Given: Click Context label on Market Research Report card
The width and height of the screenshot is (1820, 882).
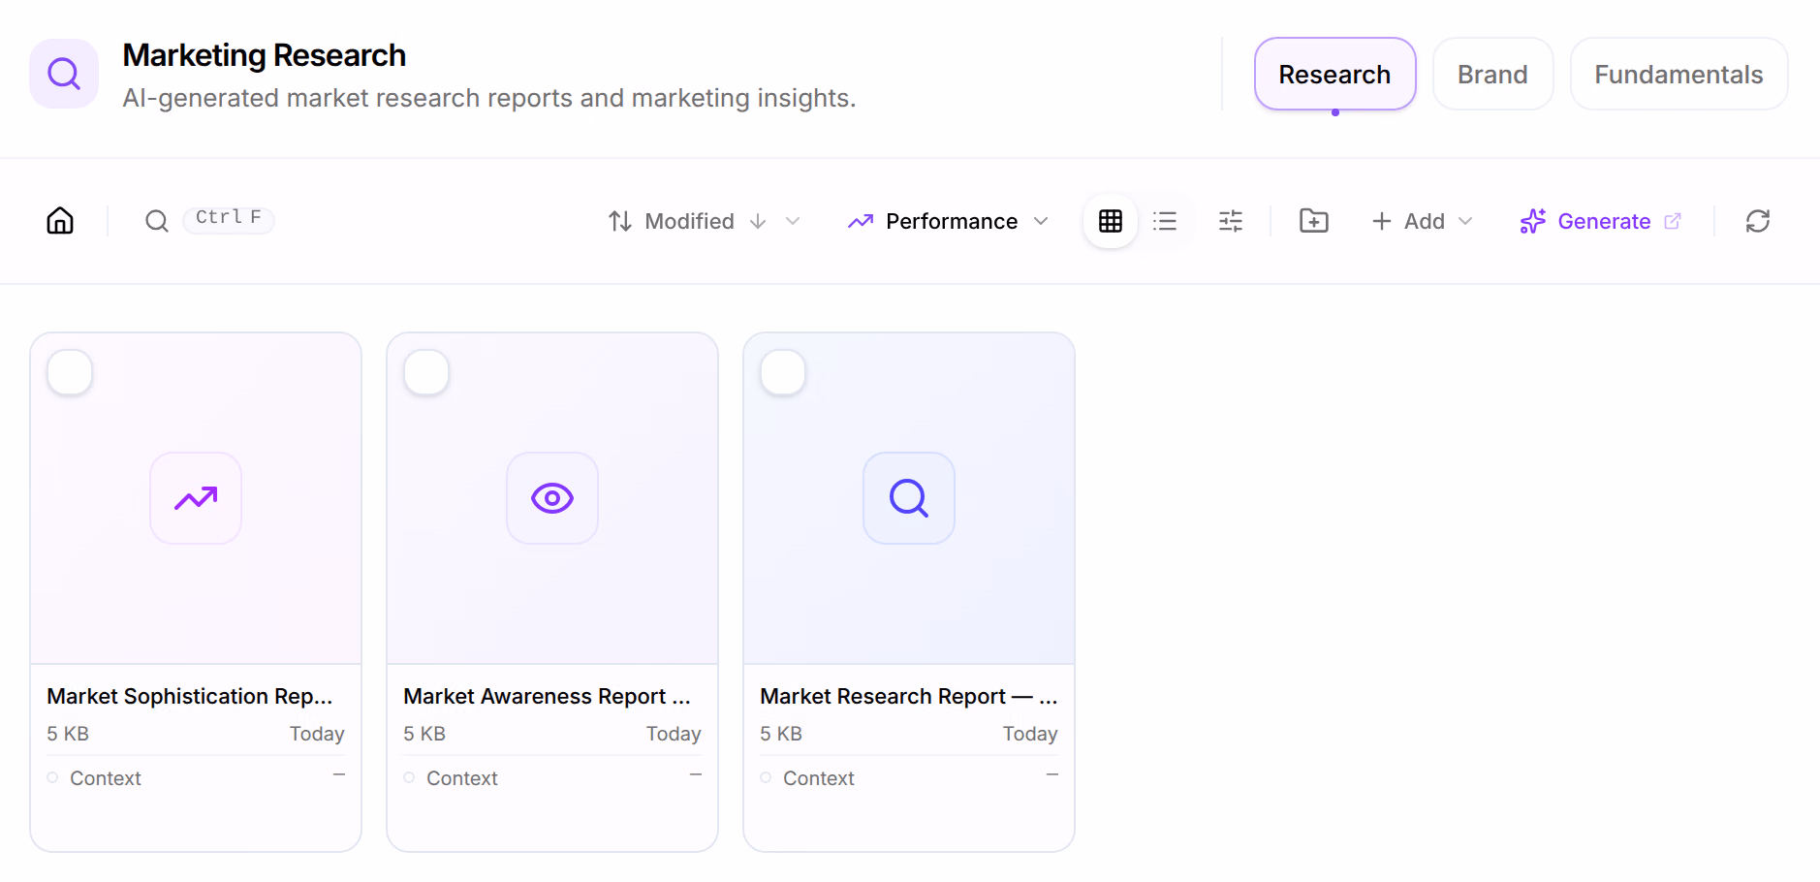Looking at the screenshot, I should (x=819, y=778).
